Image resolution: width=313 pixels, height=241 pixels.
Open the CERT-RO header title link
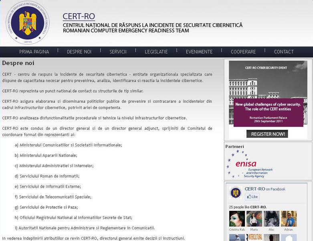click(79, 16)
